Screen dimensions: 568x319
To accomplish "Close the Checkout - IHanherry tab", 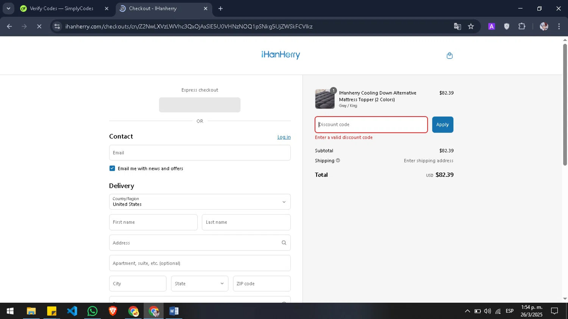I will (206, 8).
